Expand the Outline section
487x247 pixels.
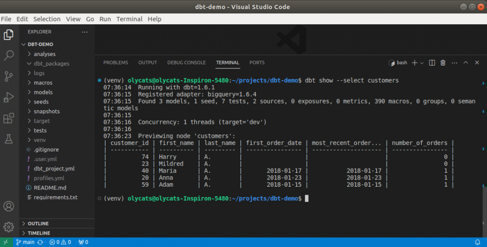pos(57,223)
